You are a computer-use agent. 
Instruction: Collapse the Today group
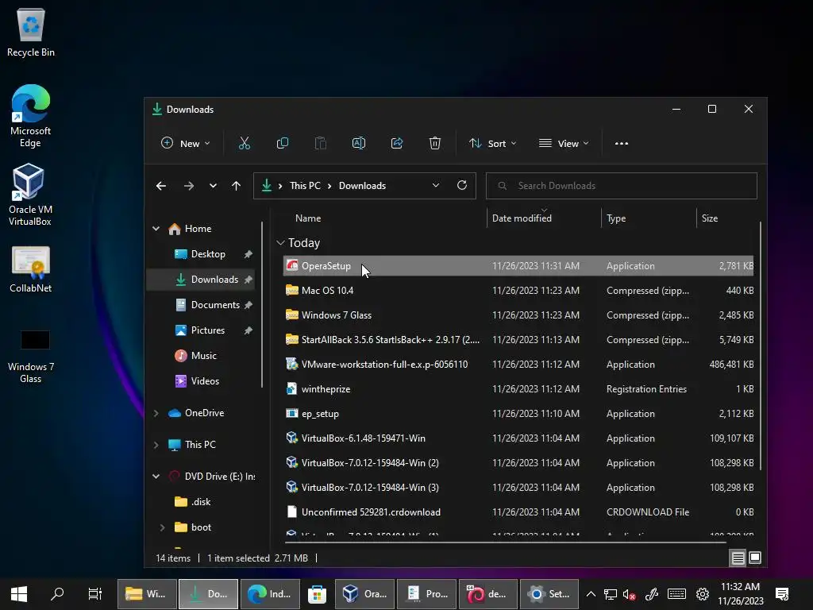click(280, 243)
